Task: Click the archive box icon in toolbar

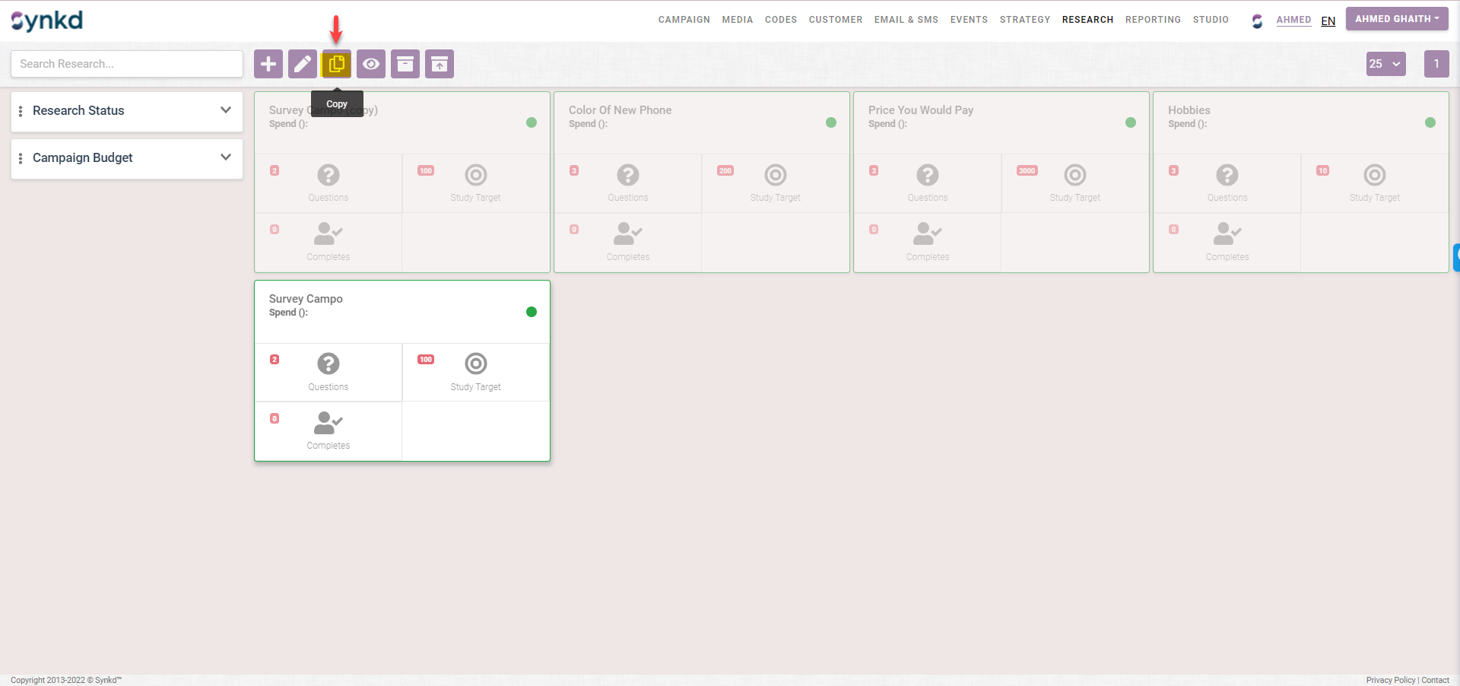Action: click(x=405, y=64)
